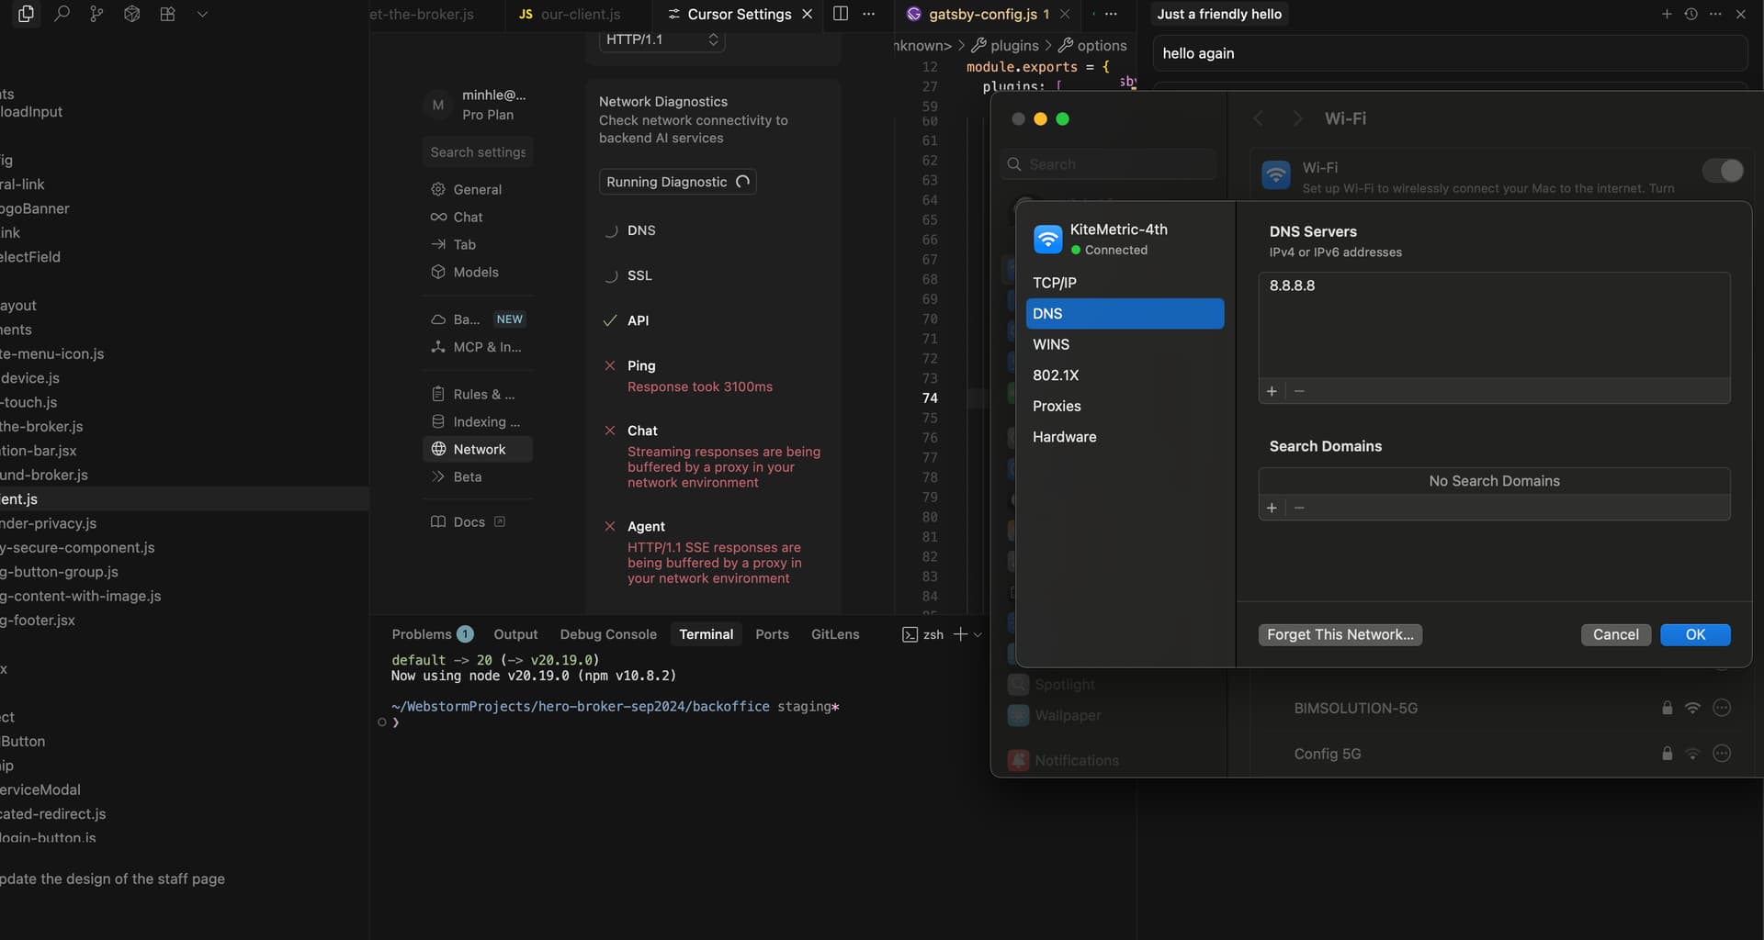Viewport: 1764px width, 940px height.
Task: Open details for Config 5G network
Action: coord(1722,754)
